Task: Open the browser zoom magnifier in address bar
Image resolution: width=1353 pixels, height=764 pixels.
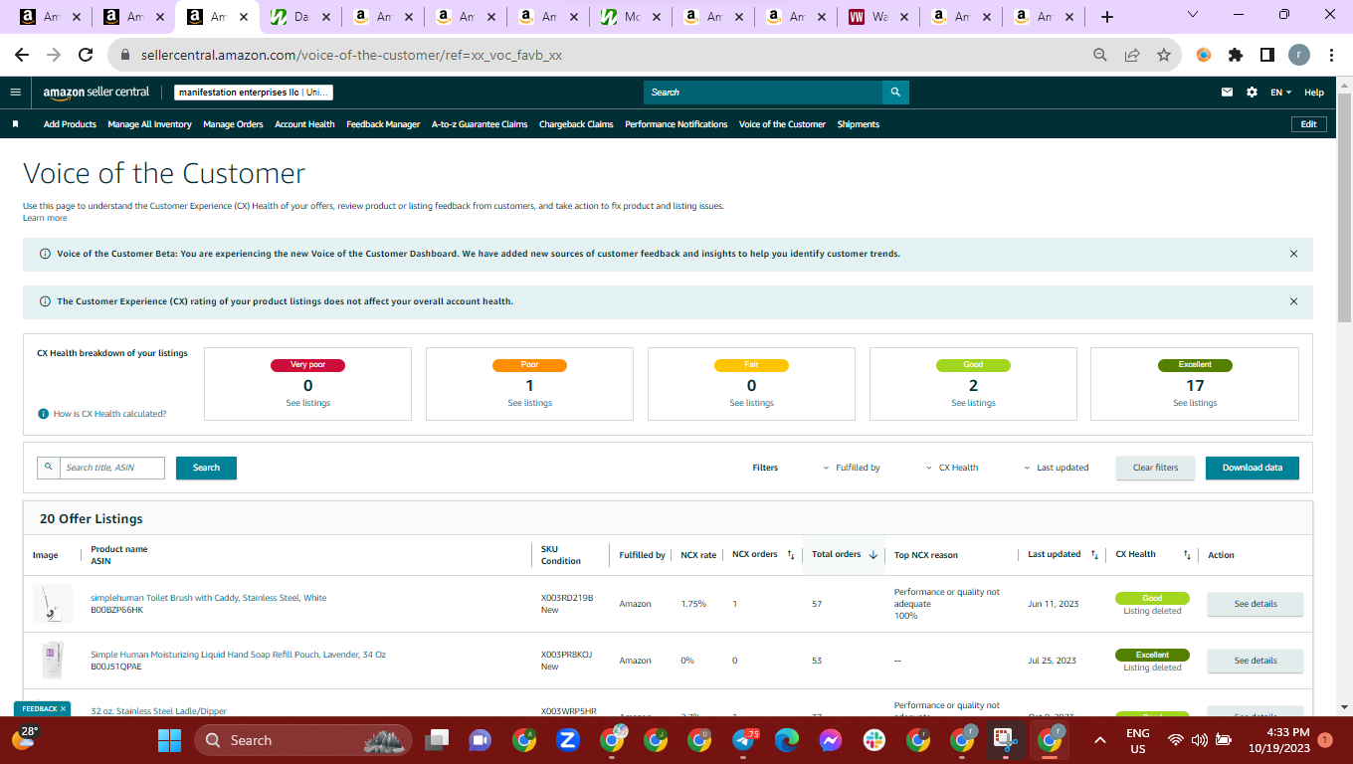Action: 1100,55
